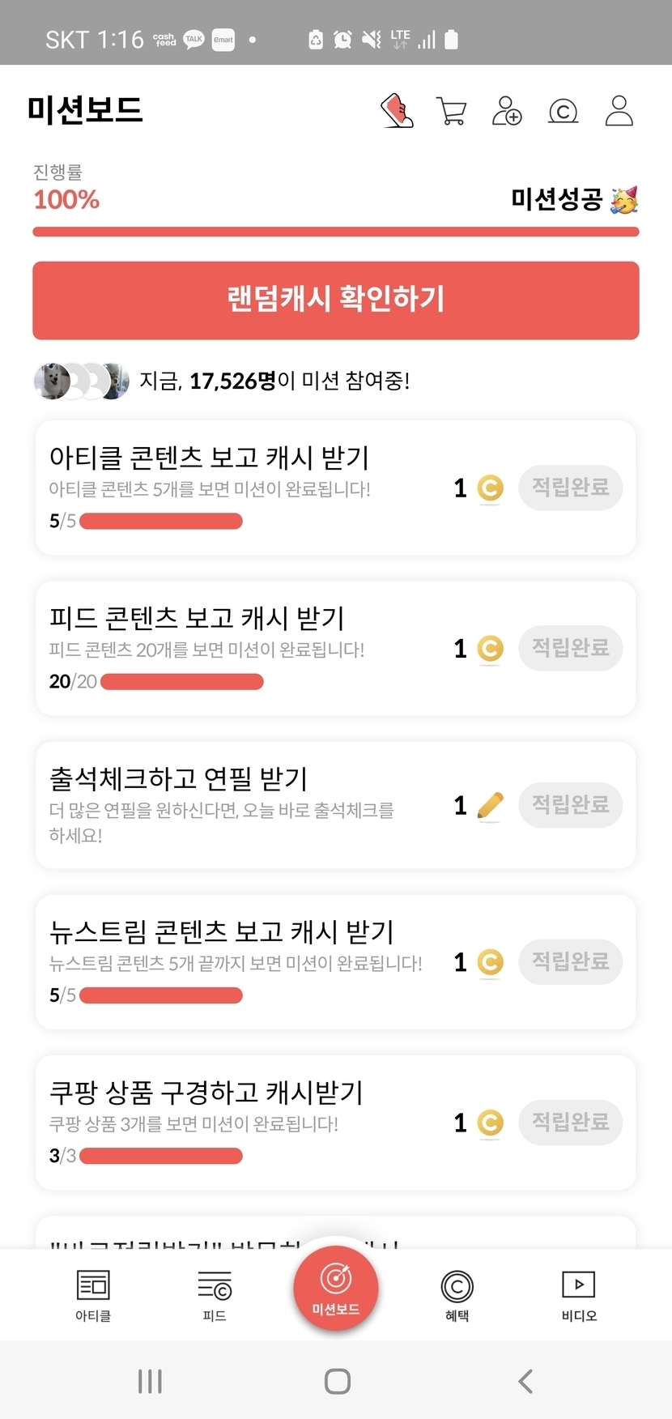The width and height of the screenshot is (672, 1419).
Task: Go to the 아티클 tab
Action: tap(93, 1295)
